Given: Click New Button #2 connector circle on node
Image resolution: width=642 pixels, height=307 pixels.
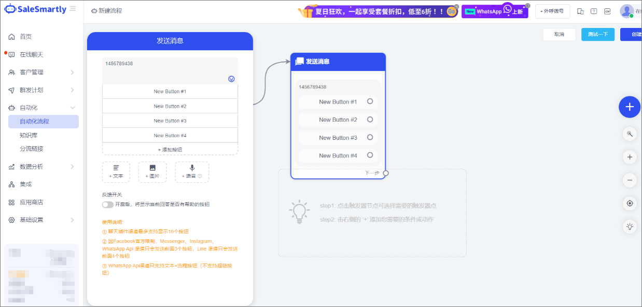Looking at the screenshot, I should pyautogui.click(x=370, y=119).
